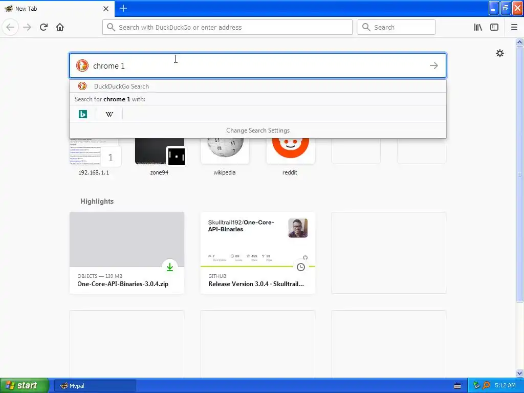Screen dimensions: 524x393
Task: Focus the 'chrome 1' search input
Action: [258, 65]
